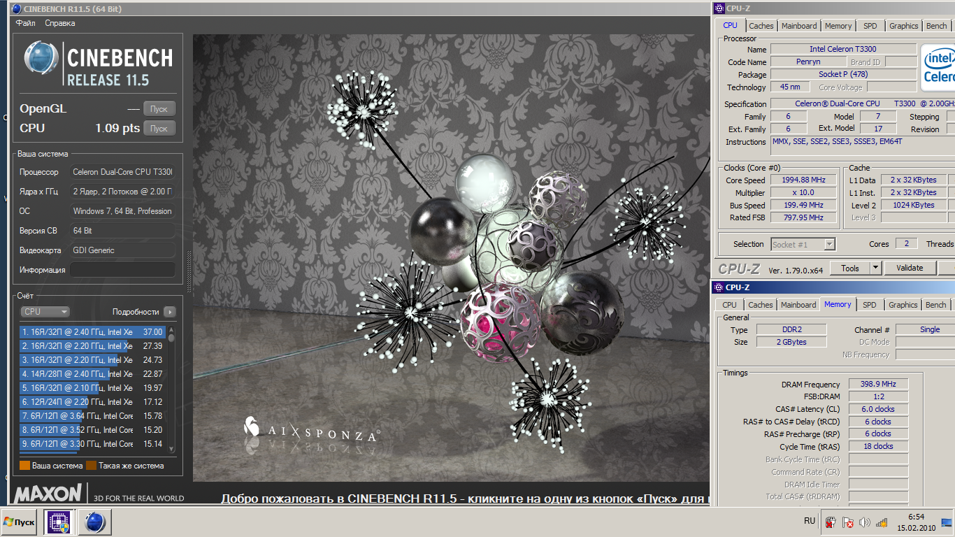Open the Graphics tab in lower CPU-Z window
The width and height of the screenshot is (955, 537).
click(x=903, y=305)
